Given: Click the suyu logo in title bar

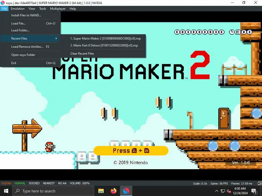Looking at the screenshot, I should coord(3,3).
